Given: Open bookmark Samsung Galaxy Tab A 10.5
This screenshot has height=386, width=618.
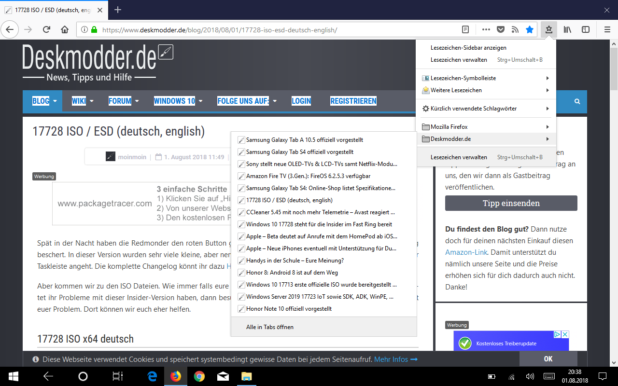Looking at the screenshot, I should [x=323, y=140].
